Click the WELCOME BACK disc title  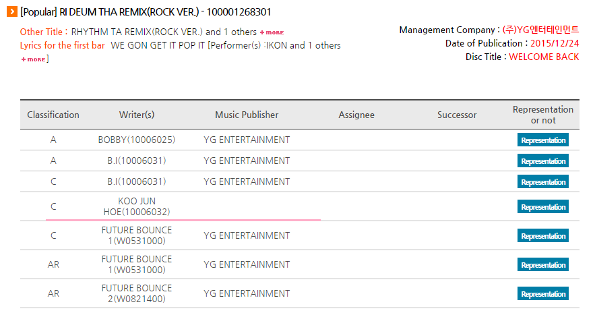pos(544,57)
